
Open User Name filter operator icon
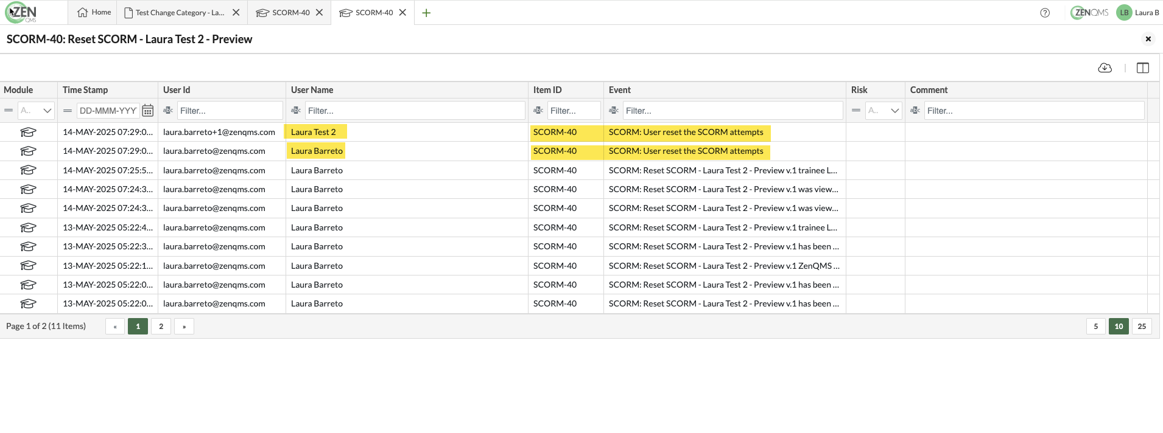[x=296, y=111]
